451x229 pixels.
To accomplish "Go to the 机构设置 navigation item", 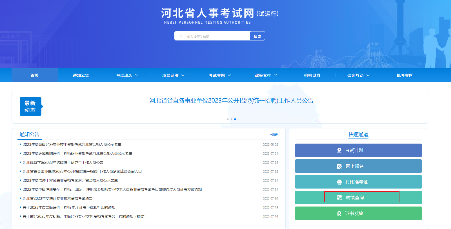I will point(312,75).
